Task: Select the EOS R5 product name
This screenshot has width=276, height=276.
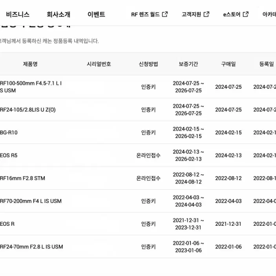Action: click(9, 155)
